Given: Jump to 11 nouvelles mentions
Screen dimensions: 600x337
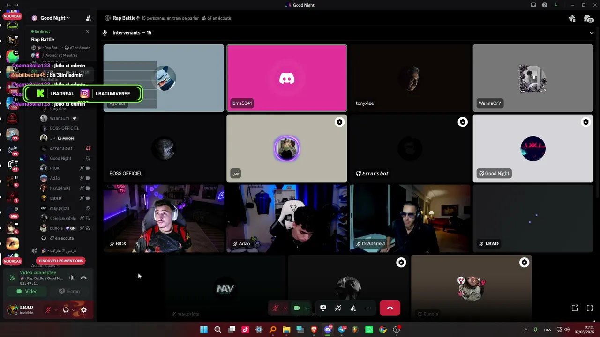Looking at the screenshot, I should click(x=61, y=261).
